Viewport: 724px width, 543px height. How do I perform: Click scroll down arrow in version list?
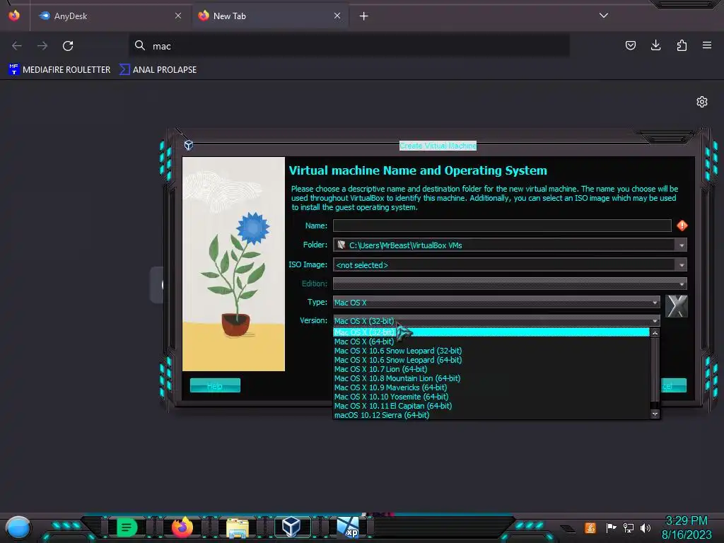click(x=655, y=414)
